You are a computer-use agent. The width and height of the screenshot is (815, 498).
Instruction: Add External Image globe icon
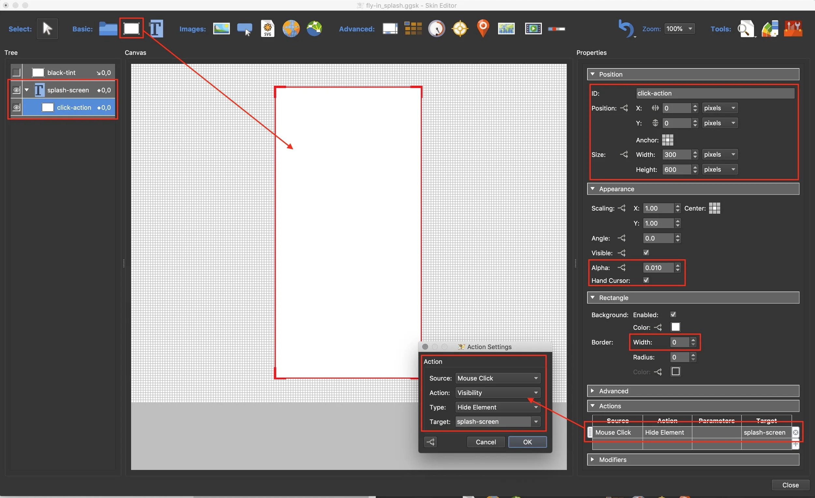[x=291, y=29]
